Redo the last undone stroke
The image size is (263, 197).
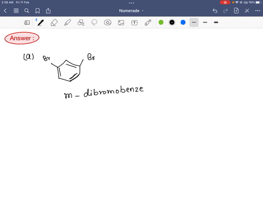click(x=226, y=11)
